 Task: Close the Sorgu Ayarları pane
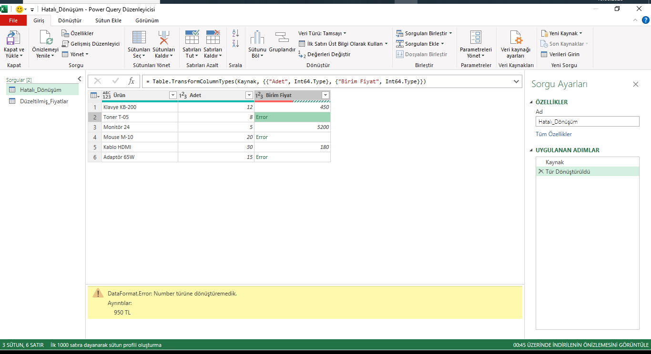[x=635, y=84]
